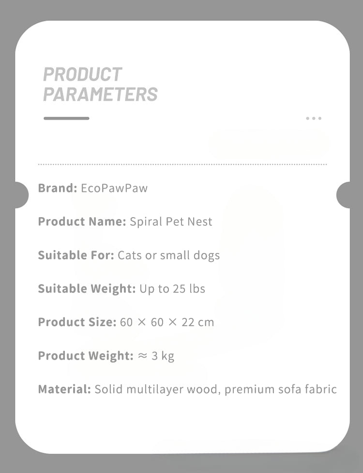The width and height of the screenshot is (363, 473).
Task: Click the left semicircular notch on card
Action: (x=21, y=195)
